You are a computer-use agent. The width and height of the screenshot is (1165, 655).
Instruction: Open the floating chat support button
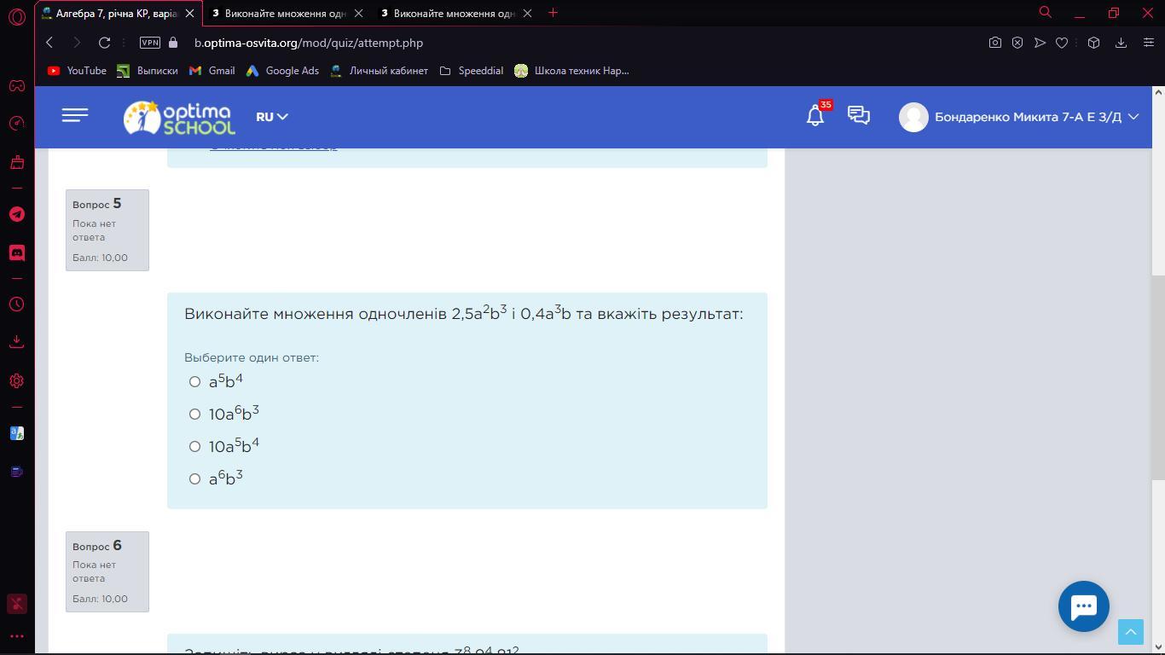point(1083,606)
